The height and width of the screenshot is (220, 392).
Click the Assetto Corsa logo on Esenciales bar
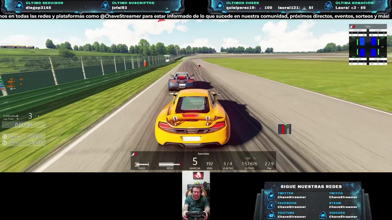[x=134, y=154]
